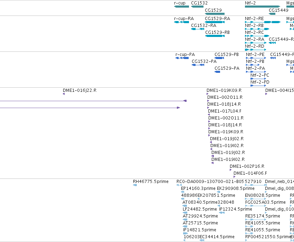The image size is (294, 242).
Task: Select the LP24482.5prime EST label
Action: click(200, 209)
